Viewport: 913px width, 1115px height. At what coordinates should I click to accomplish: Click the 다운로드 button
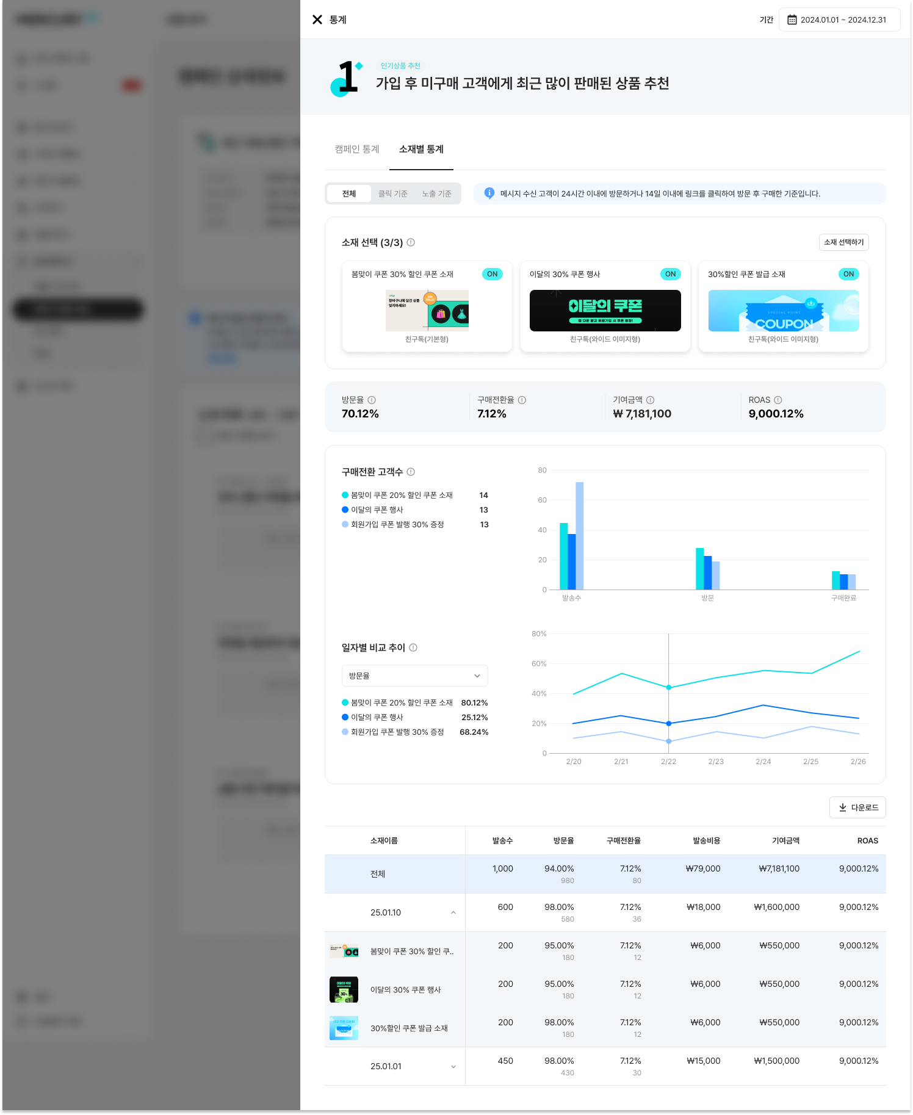[x=857, y=807]
